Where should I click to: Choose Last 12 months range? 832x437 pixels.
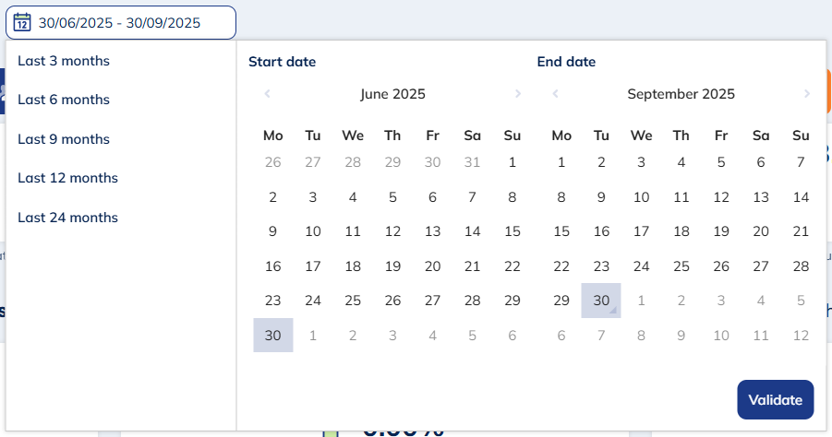tap(67, 178)
